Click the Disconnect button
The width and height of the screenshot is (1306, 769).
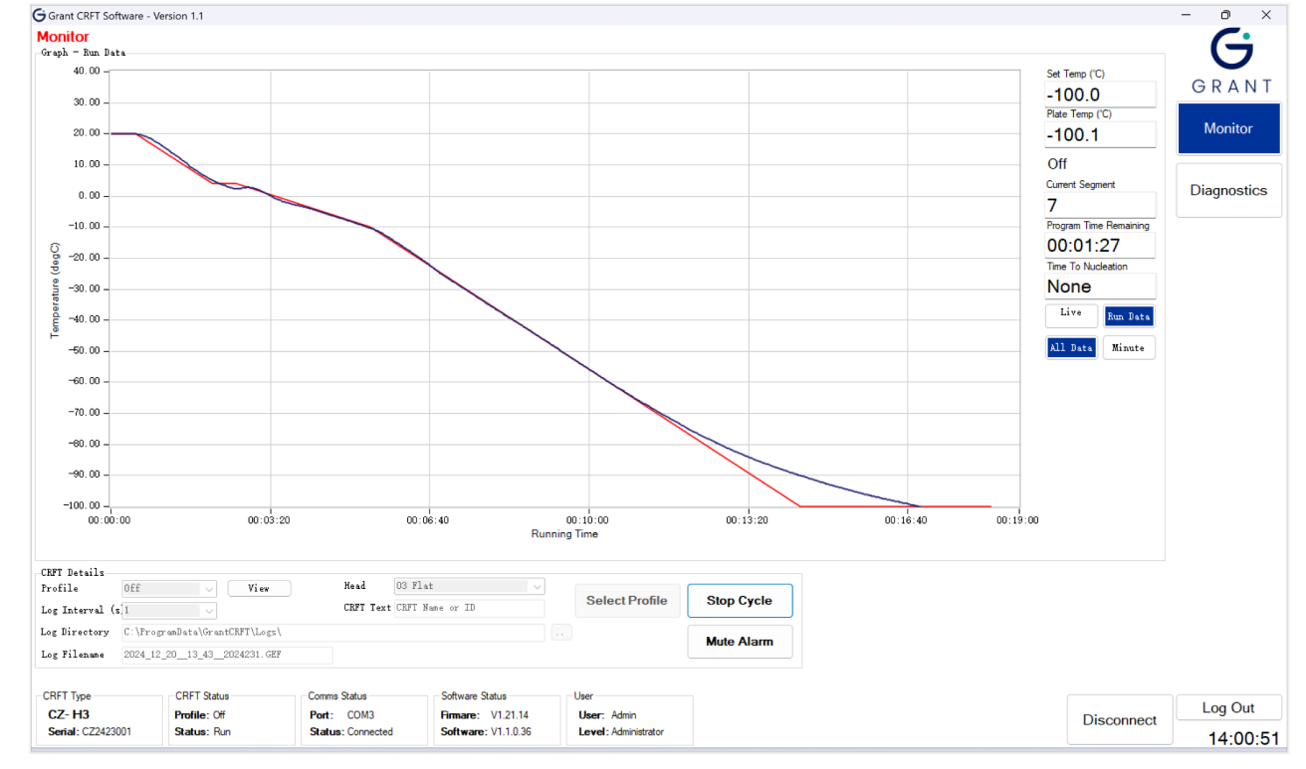1119,720
